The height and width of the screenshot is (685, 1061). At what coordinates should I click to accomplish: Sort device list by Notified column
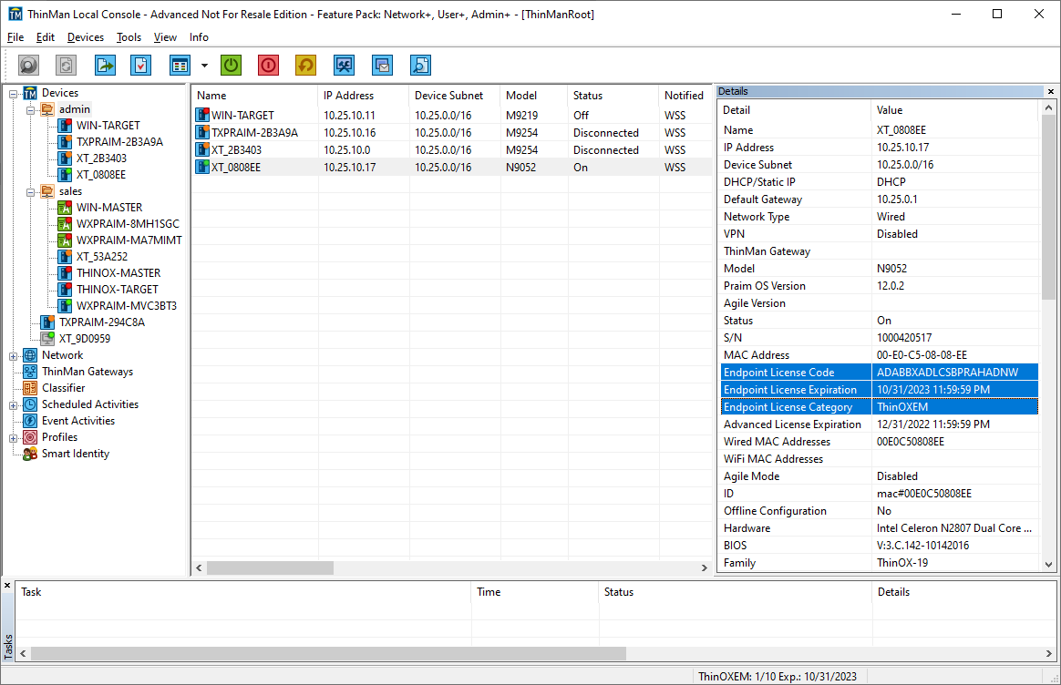click(685, 96)
